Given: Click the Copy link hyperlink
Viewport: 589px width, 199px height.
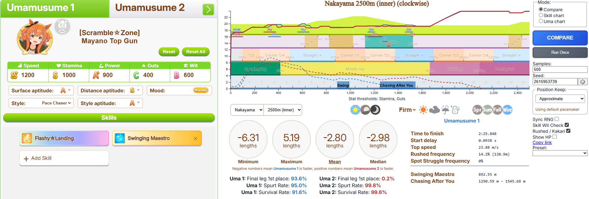Looking at the screenshot, I should coord(542,142).
